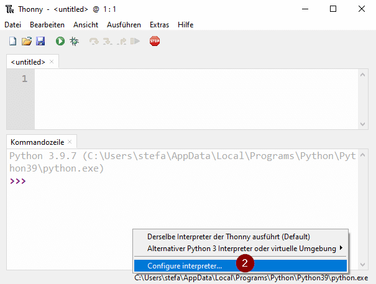
Task: Click inside the editor on line 1
Action: [x=186, y=80]
